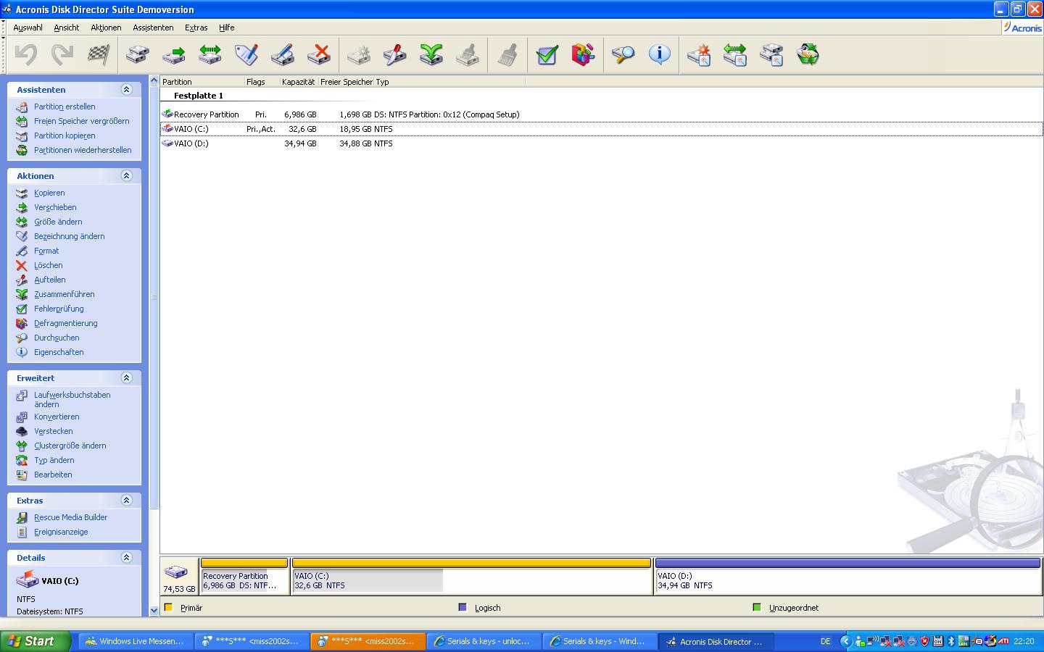Viewport: 1044px width, 652px height.
Task: Open the Ansicht menu
Action: pos(67,28)
